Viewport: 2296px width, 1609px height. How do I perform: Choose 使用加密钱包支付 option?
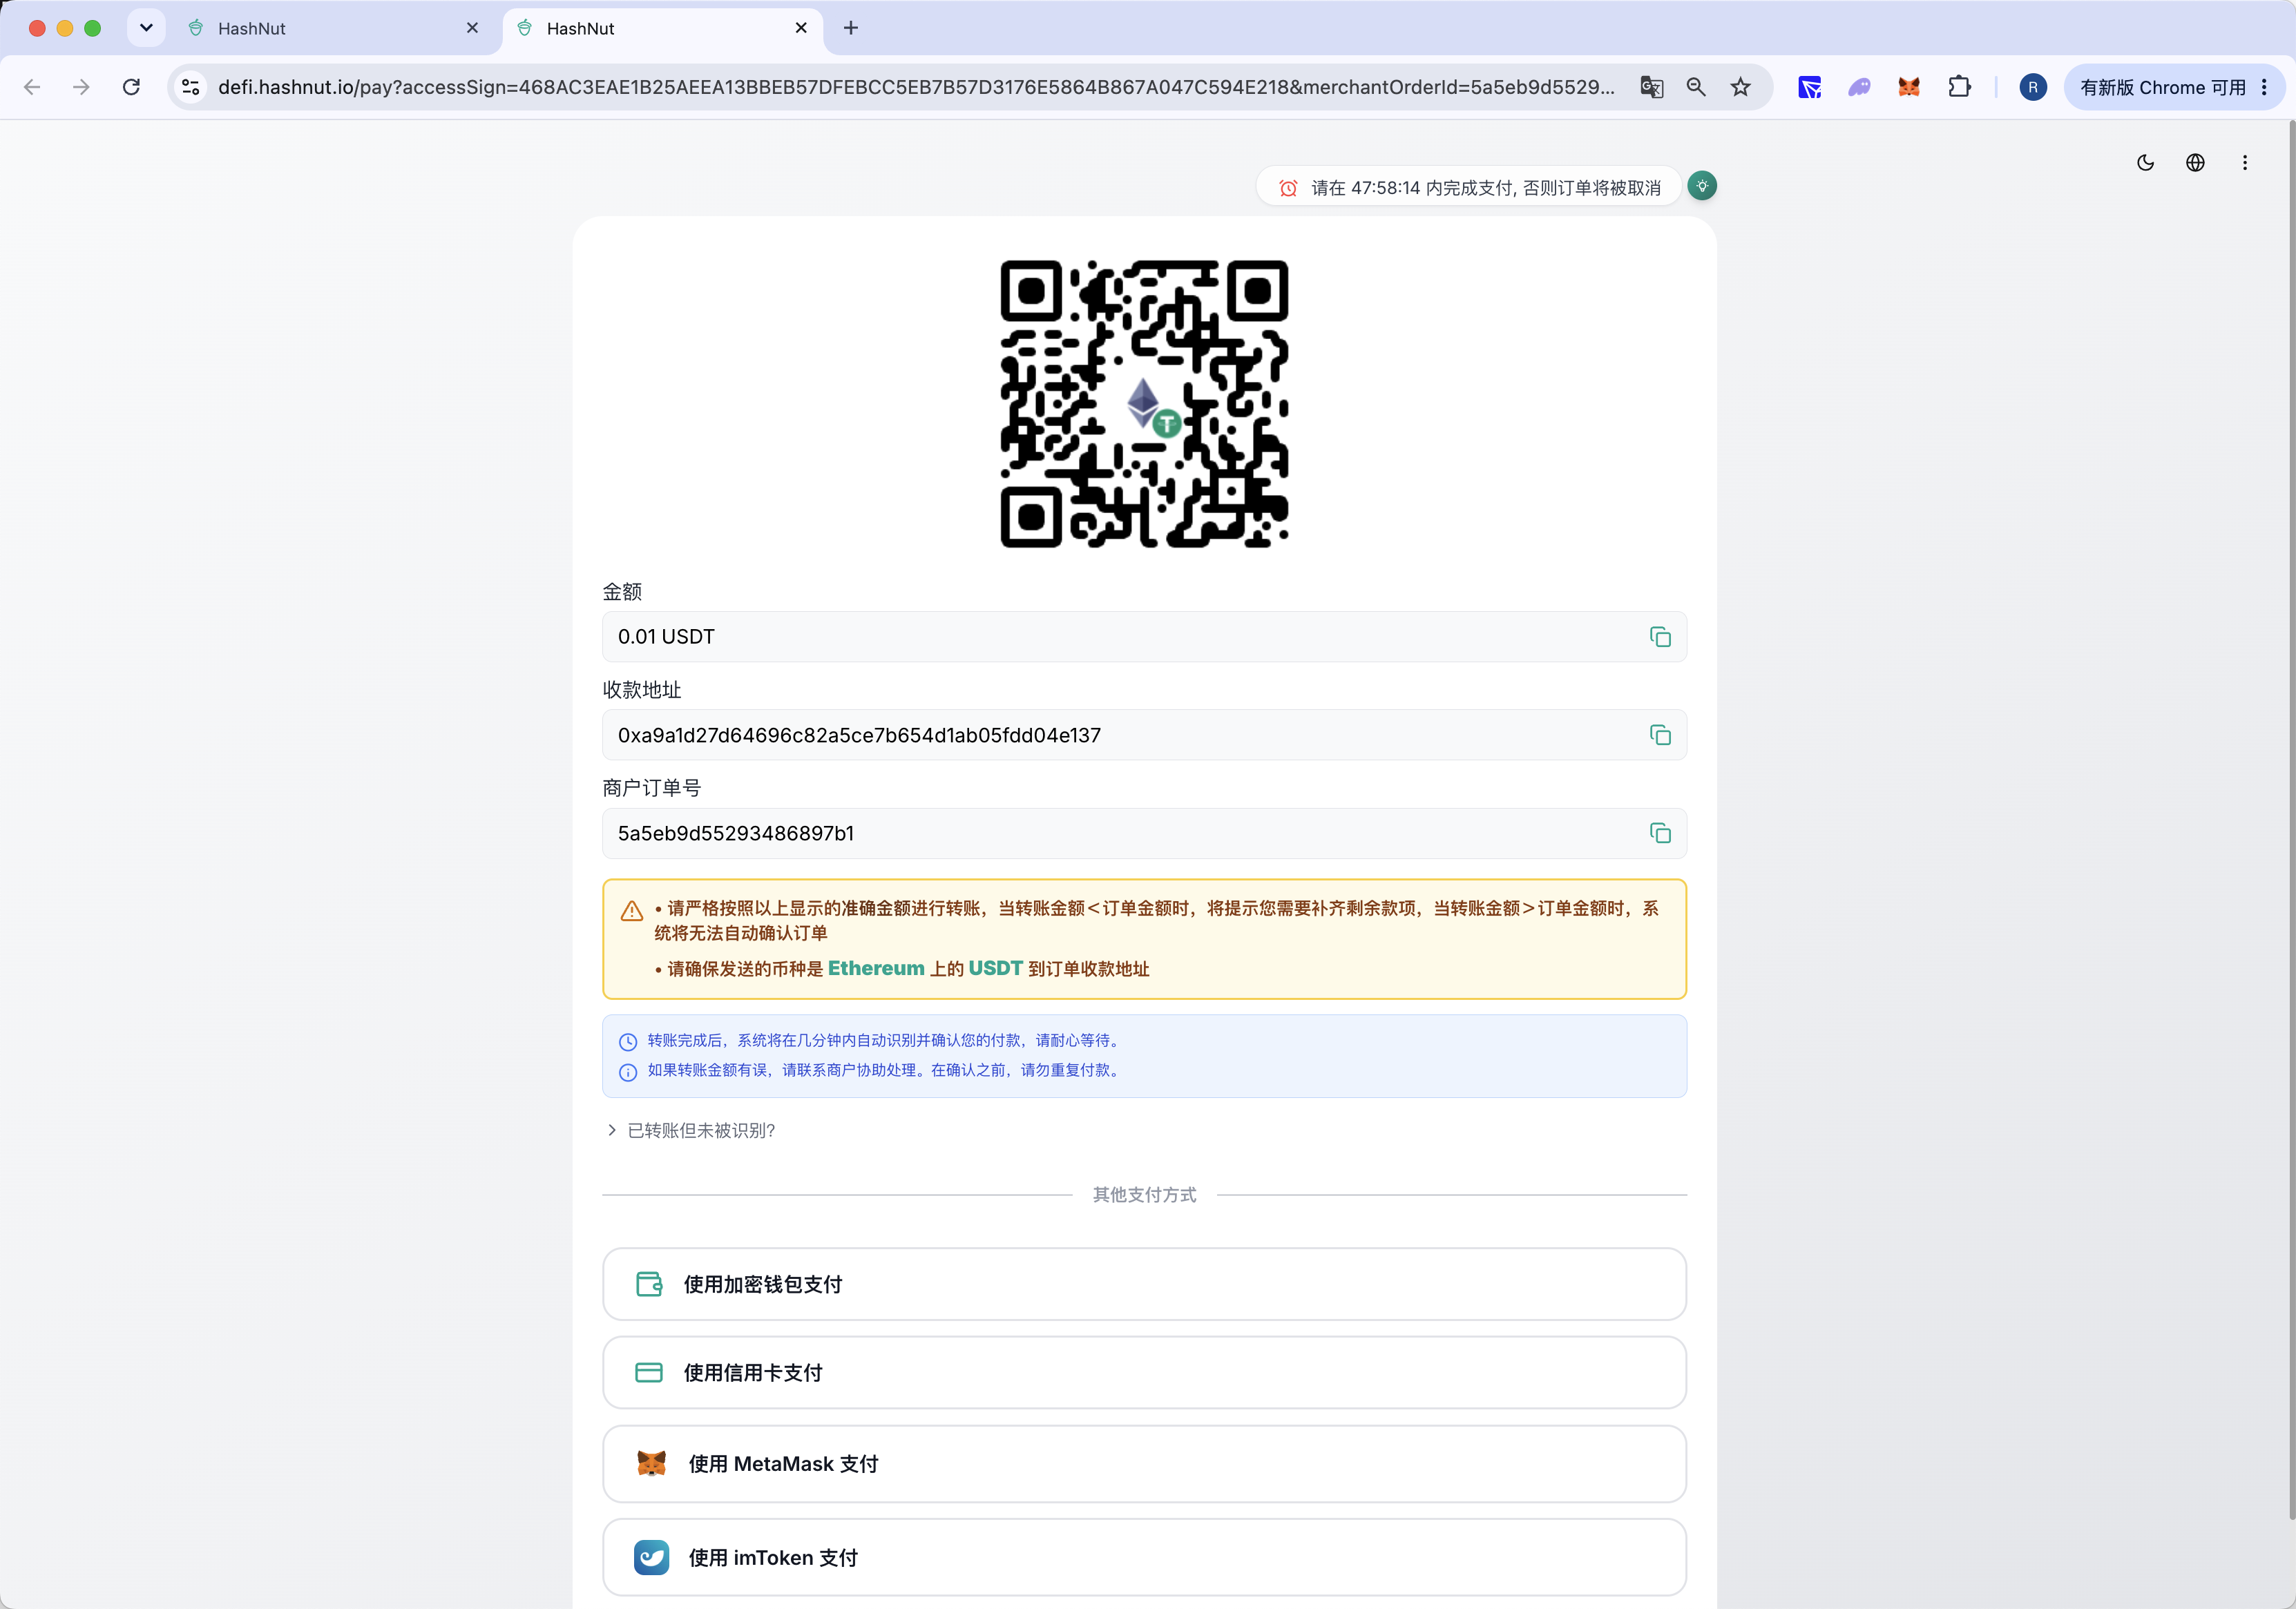[1144, 1284]
